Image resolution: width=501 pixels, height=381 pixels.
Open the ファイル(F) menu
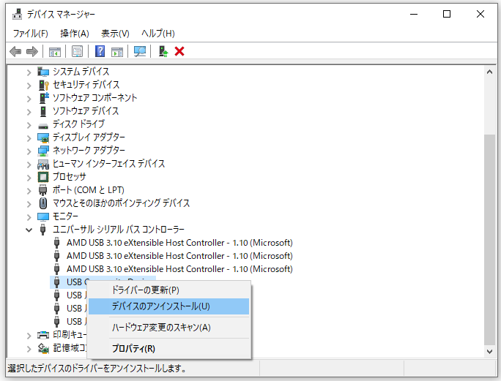click(30, 33)
